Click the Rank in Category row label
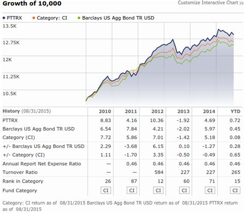 23,181
